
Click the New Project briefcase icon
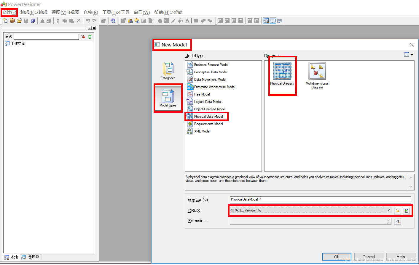click(12, 21)
